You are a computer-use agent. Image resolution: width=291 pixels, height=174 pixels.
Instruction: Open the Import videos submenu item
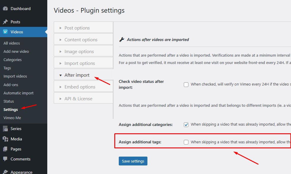coord(15,76)
